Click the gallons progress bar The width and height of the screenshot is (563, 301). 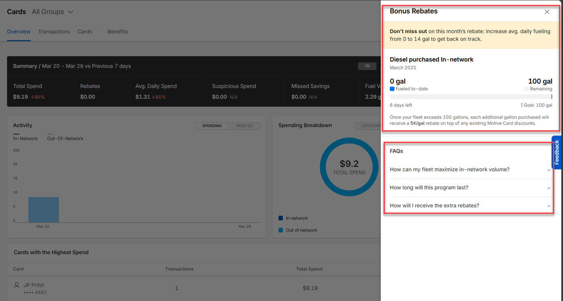[x=471, y=96]
